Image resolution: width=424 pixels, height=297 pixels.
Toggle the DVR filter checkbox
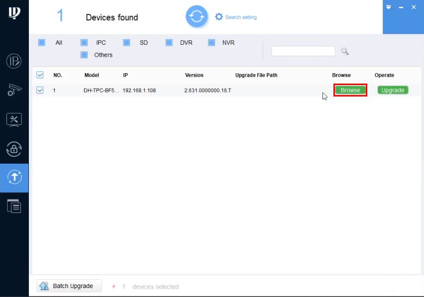click(169, 42)
